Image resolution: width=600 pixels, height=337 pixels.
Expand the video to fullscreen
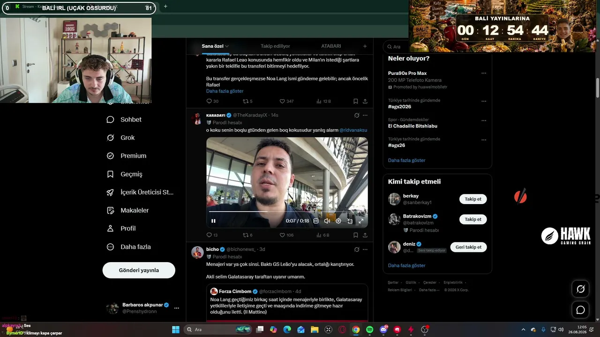pyautogui.click(x=361, y=221)
